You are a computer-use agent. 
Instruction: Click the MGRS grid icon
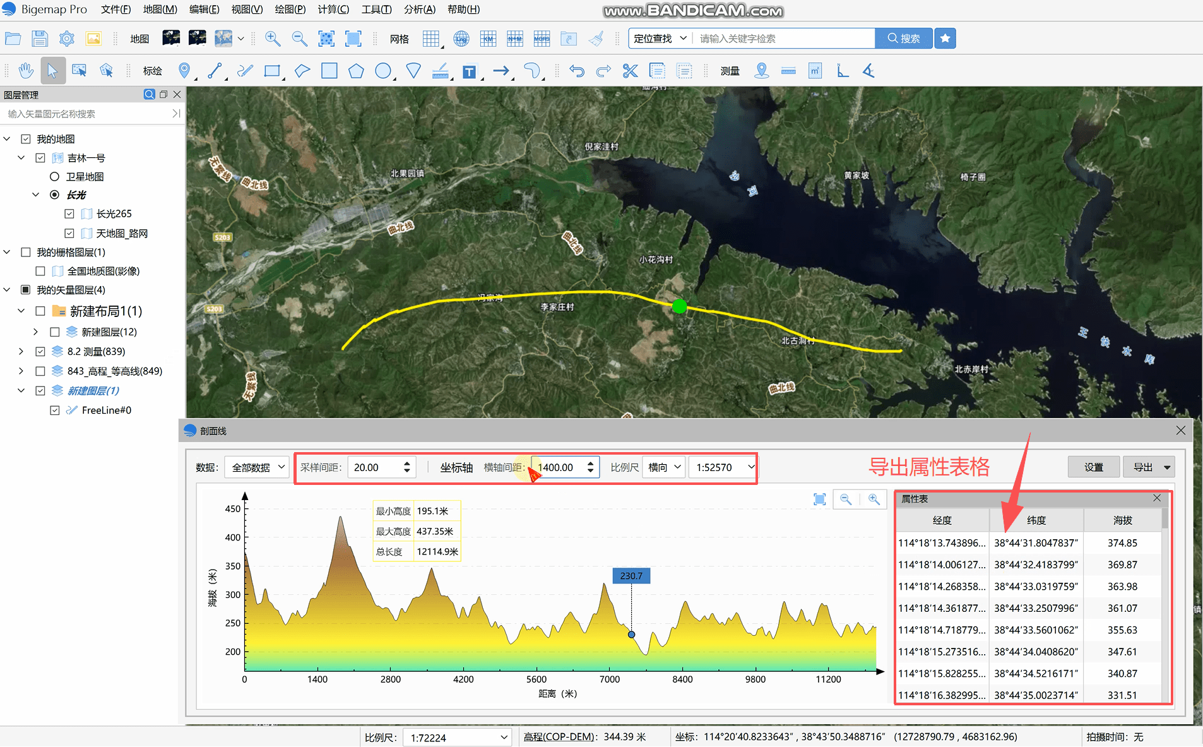542,39
